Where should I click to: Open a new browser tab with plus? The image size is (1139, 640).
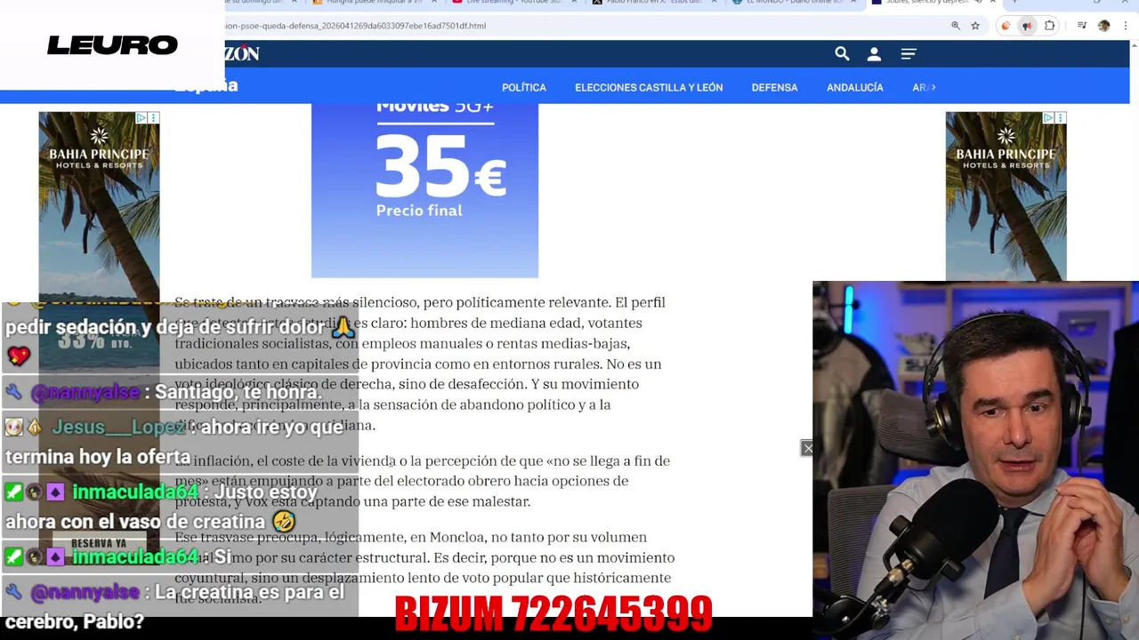point(1014,3)
